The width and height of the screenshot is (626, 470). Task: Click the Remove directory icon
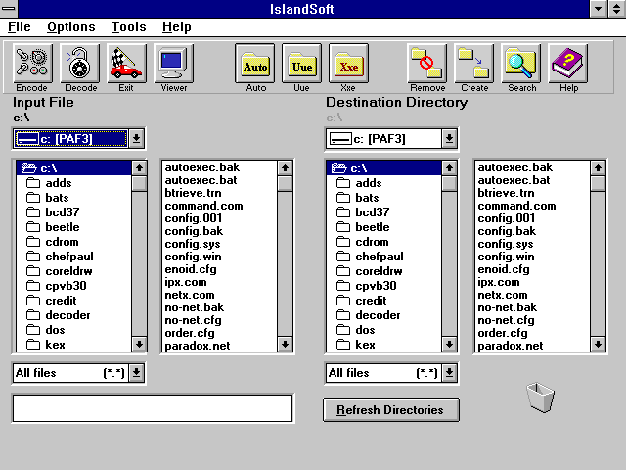pos(427,64)
